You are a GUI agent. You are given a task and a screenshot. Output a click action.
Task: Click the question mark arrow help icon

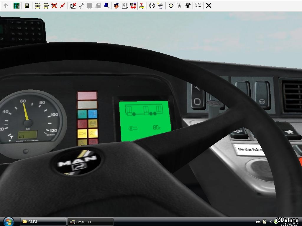click(142, 6)
